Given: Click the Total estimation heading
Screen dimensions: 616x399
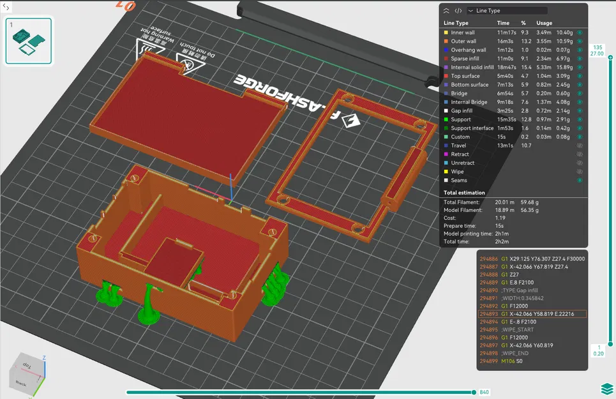Looking at the screenshot, I should 464,193.
